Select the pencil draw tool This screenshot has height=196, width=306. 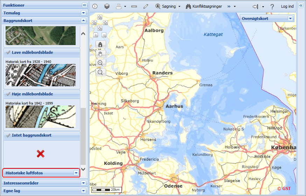point(146,6)
